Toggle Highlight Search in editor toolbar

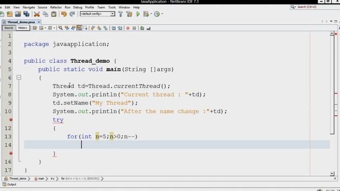pyautogui.click(x=79, y=28)
